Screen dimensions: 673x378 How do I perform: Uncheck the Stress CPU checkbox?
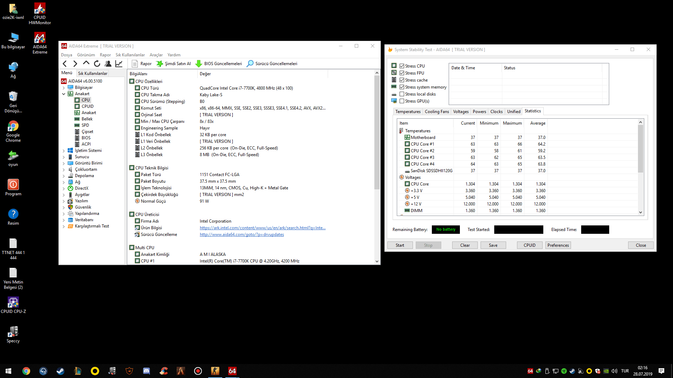(x=402, y=66)
